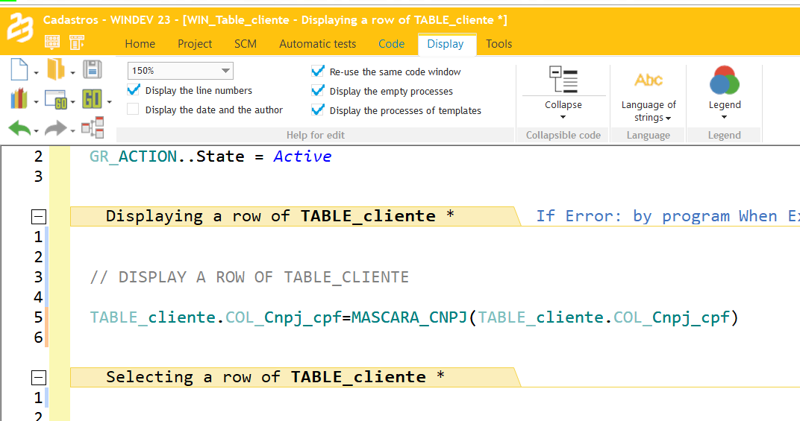Undo the last action with the green arrow
Screen dimensions: 800x421
click(x=19, y=128)
